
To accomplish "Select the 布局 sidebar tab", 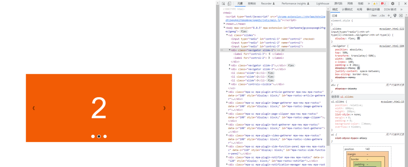I will (x=360, y=9).
